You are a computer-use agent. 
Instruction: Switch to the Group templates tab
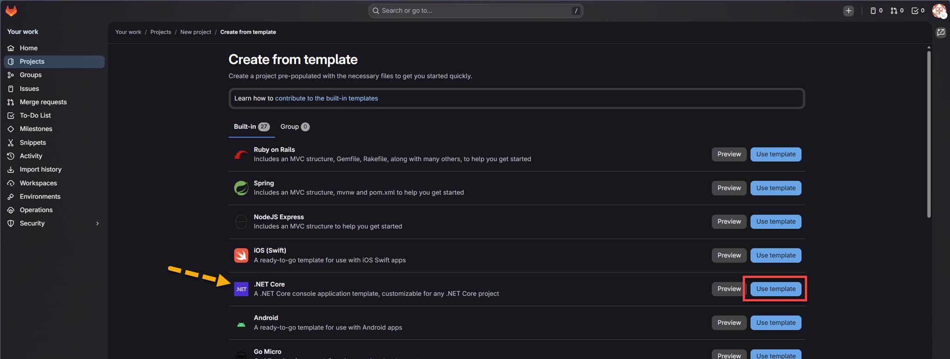tap(295, 127)
